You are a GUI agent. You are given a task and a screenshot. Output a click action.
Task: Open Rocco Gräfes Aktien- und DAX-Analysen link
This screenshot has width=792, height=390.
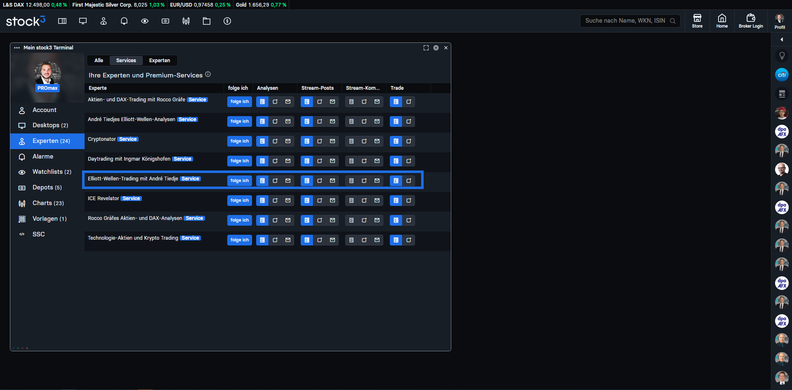135,218
